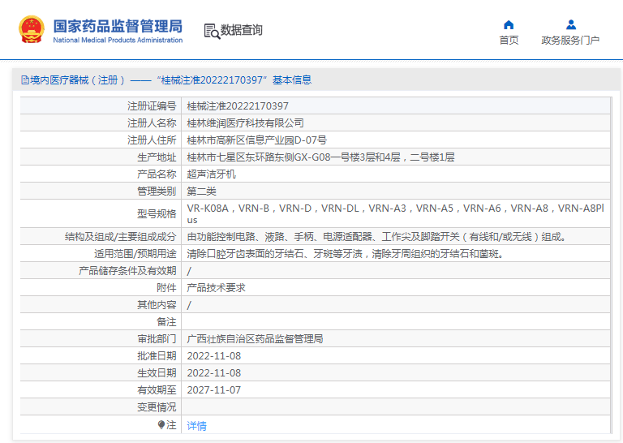Select product name 超声洁牙机
The width and height of the screenshot is (623, 443).
click(x=211, y=174)
